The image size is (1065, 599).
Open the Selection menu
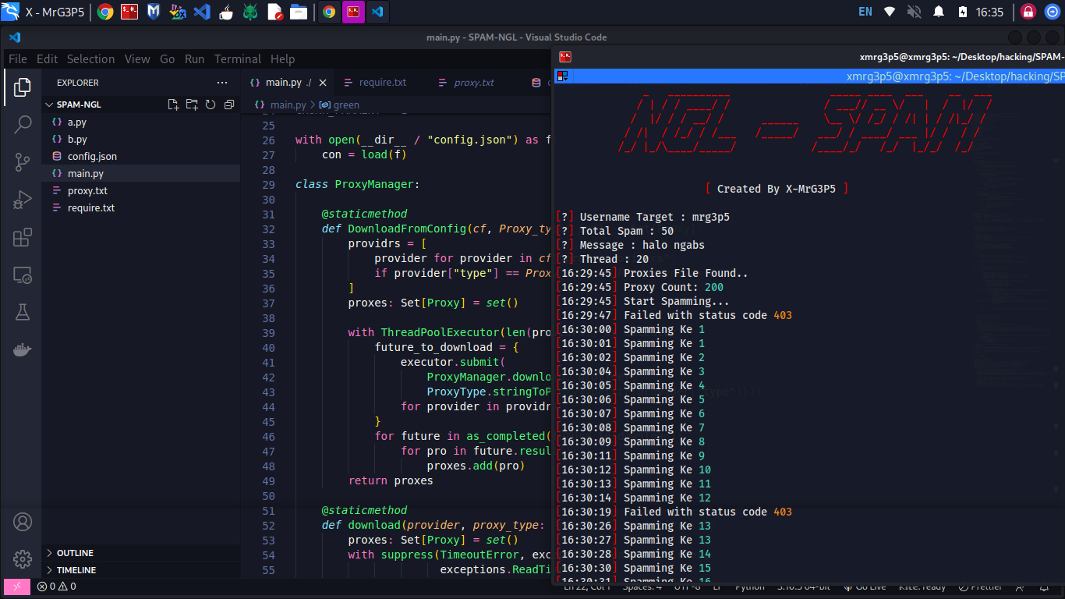[x=90, y=59]
